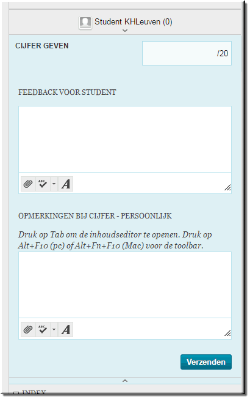Screen dimensions: 250x399
Task: Click the Verzenden button
Action: point(206,362)
